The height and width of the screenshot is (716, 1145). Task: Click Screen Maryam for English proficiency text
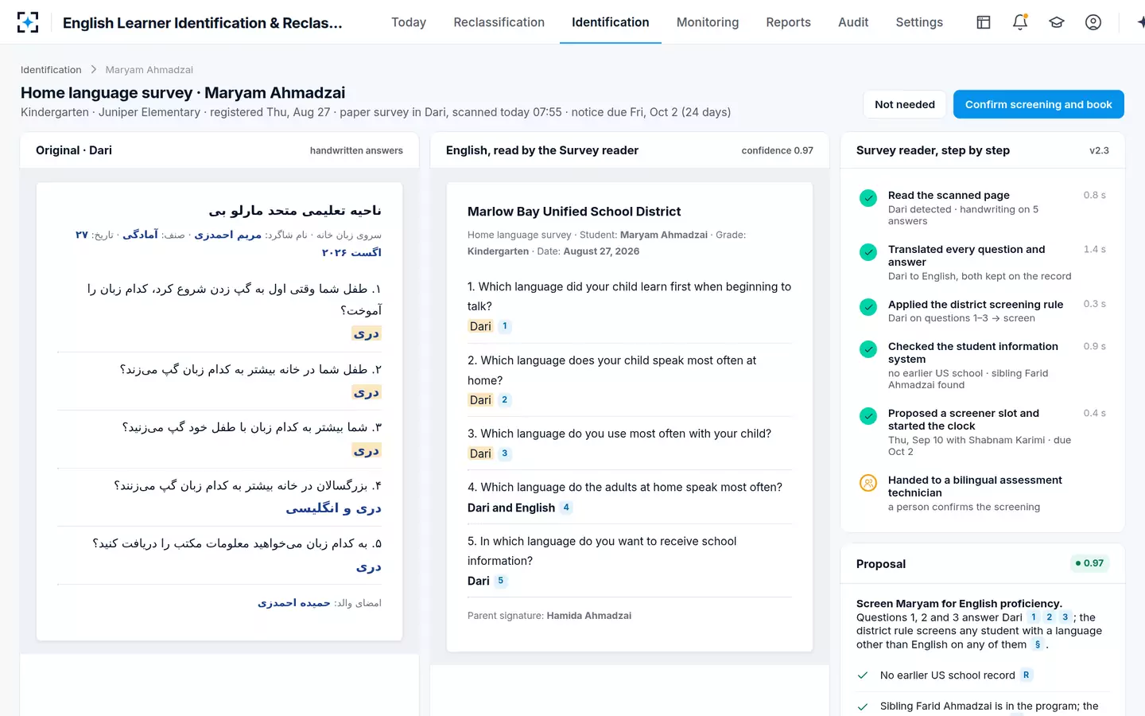(959, 604)
